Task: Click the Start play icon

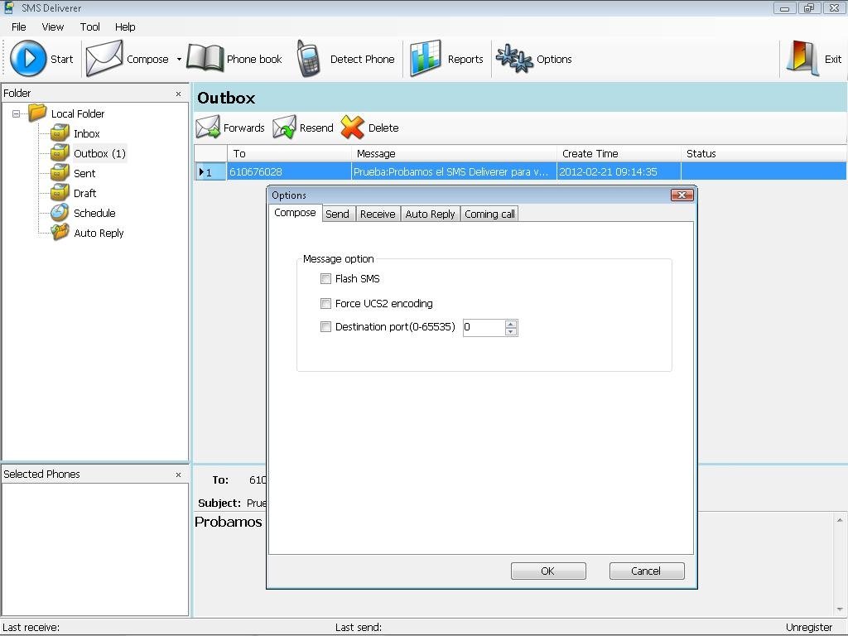Action: click(x=28, y=59)
